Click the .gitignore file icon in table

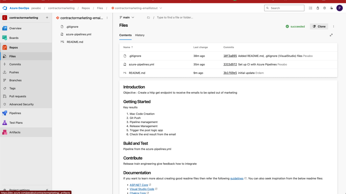coord(125,56)
